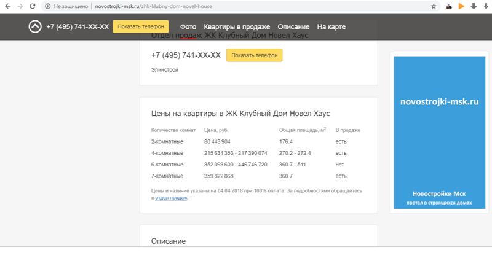The width and height of the screenshot is (492, 258).
Task: Click the card phone number +7 (495) 741-XX-XX
Action: coord(186,55)
